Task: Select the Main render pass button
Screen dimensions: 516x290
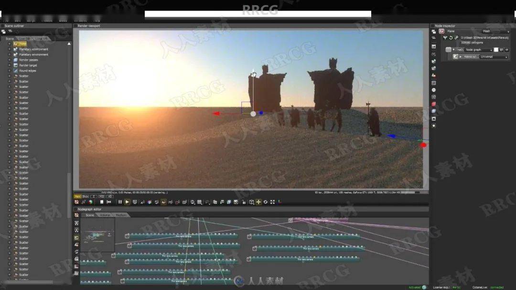Action: (77, 196)
